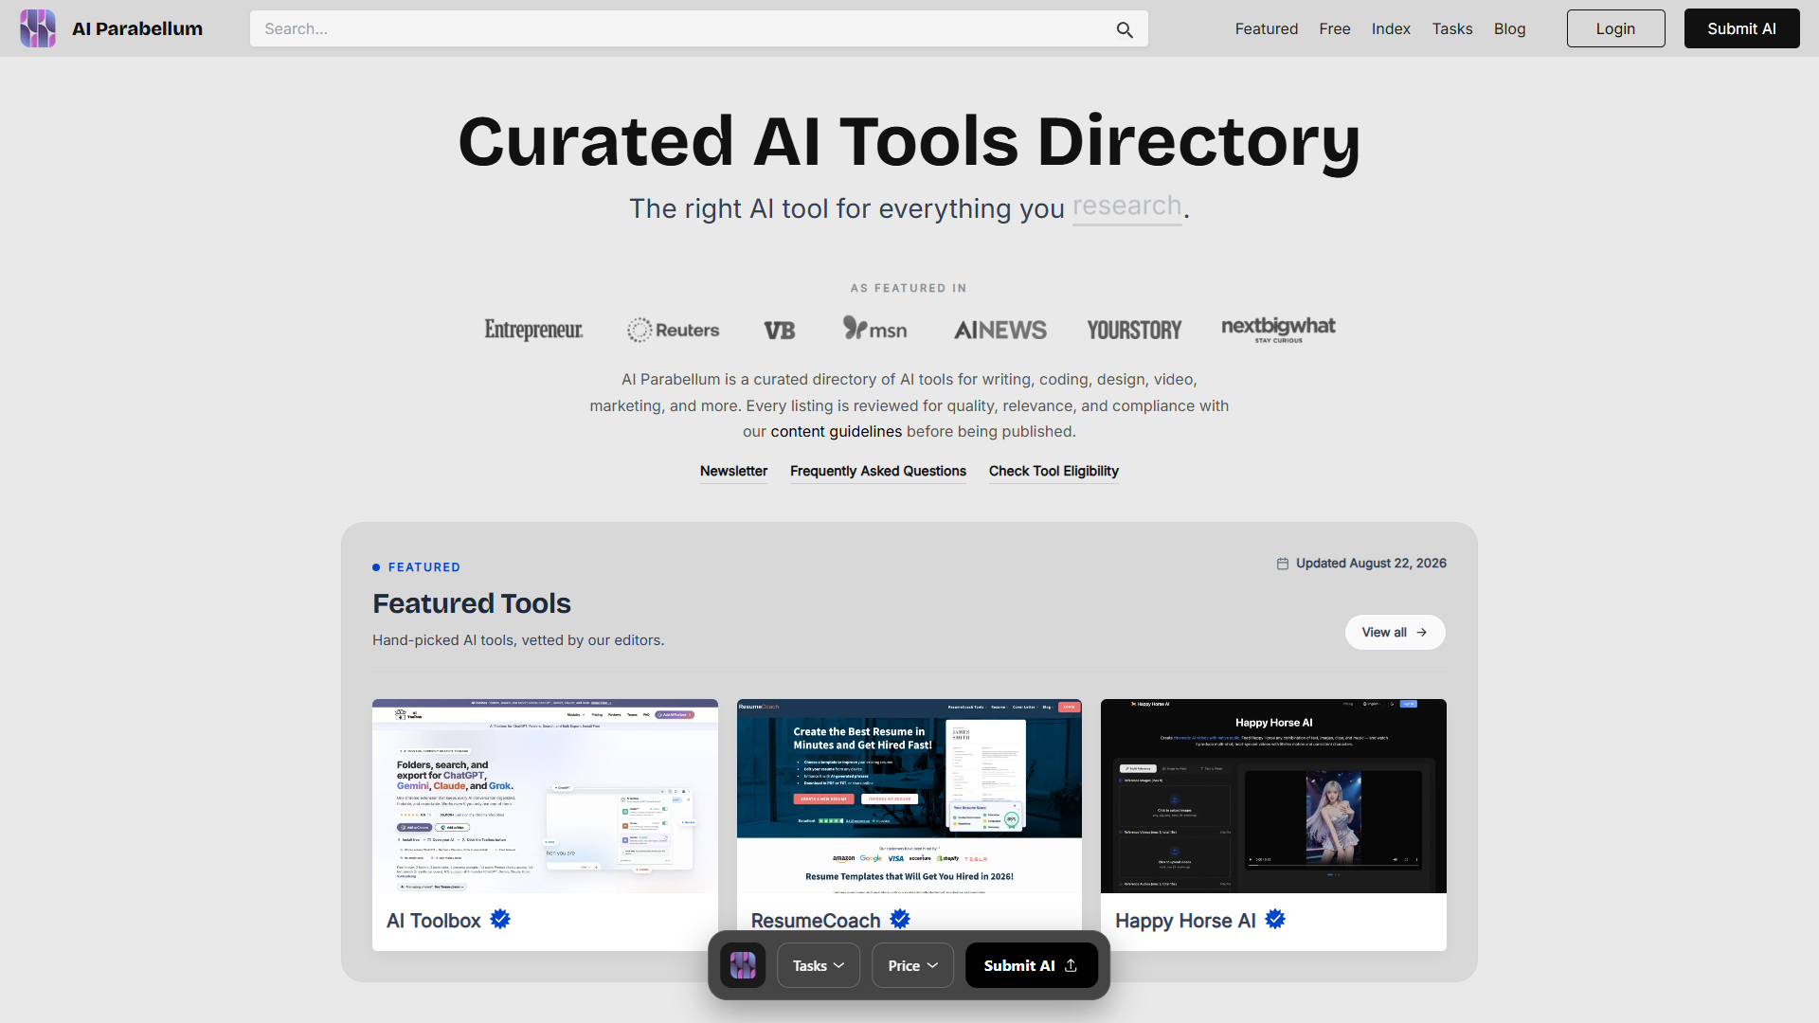Click the calendar icon beside update date

[1283, 564]
